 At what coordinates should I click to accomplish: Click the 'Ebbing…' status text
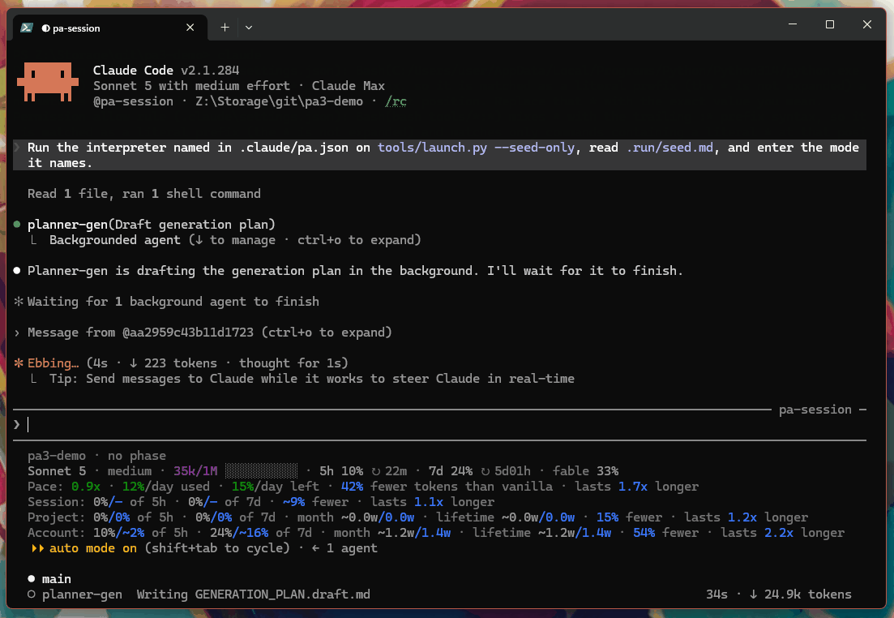click(x=53, y=363)
